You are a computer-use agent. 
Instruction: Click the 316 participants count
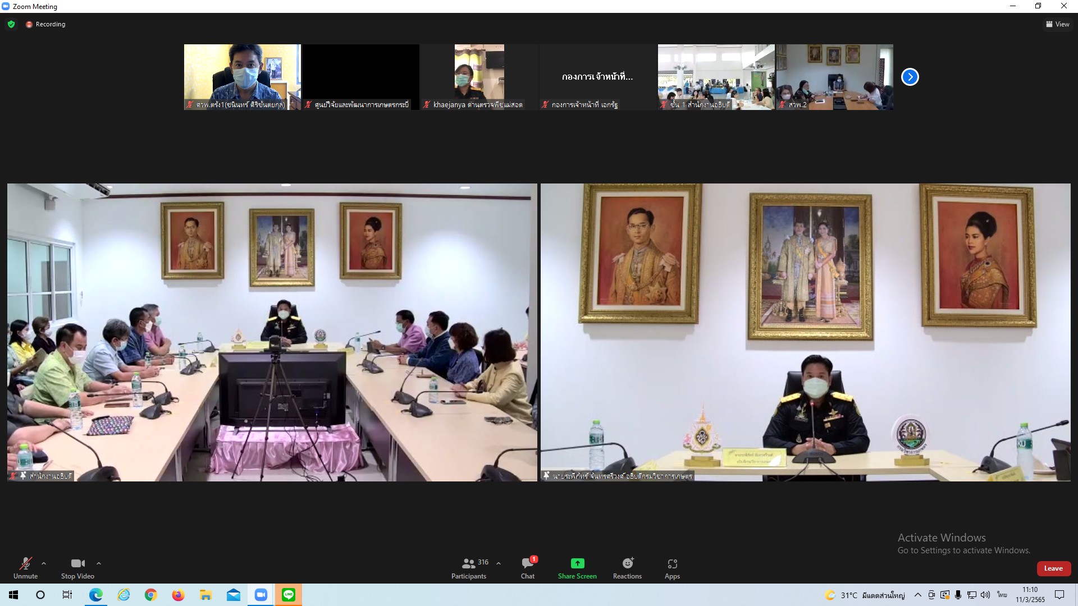[483, 562]
